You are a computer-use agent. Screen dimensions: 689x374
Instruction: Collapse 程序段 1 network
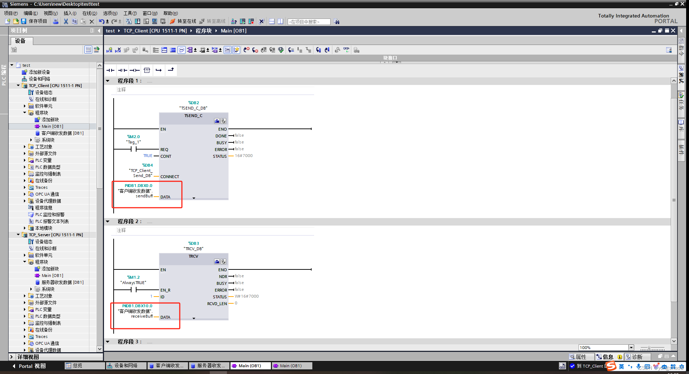point(108,81)
